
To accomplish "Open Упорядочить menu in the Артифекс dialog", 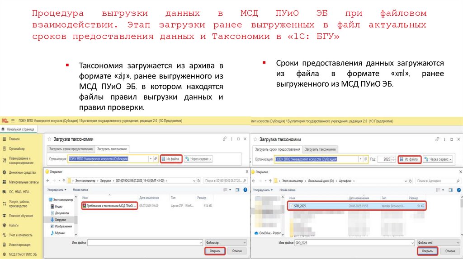I will pos(263,190).
